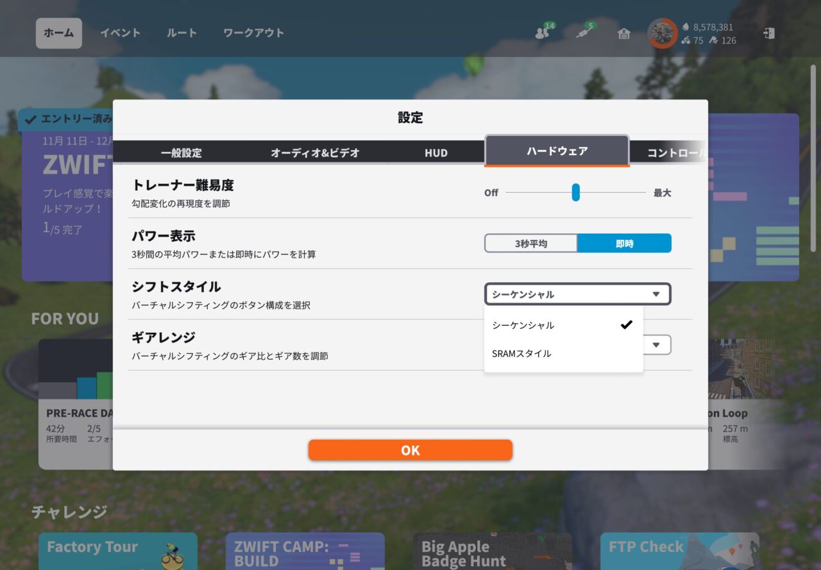Click the running level 126 flag icon
Screen dimensions: 821x570
click(x=714, y=40)
